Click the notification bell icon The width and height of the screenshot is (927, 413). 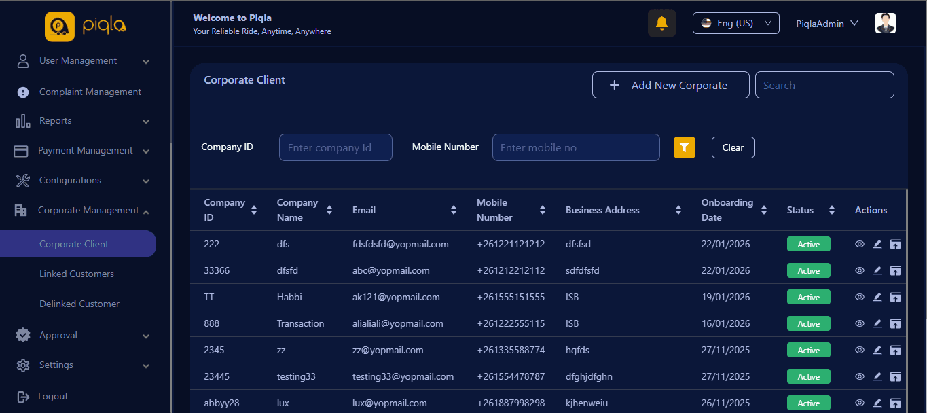point(661,23)
